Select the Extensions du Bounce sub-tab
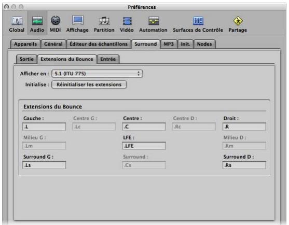This screenshot has width=289, height=225. 67,59
